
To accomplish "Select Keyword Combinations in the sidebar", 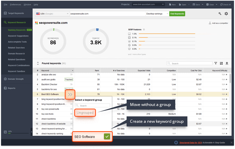I will click(19, 65).
